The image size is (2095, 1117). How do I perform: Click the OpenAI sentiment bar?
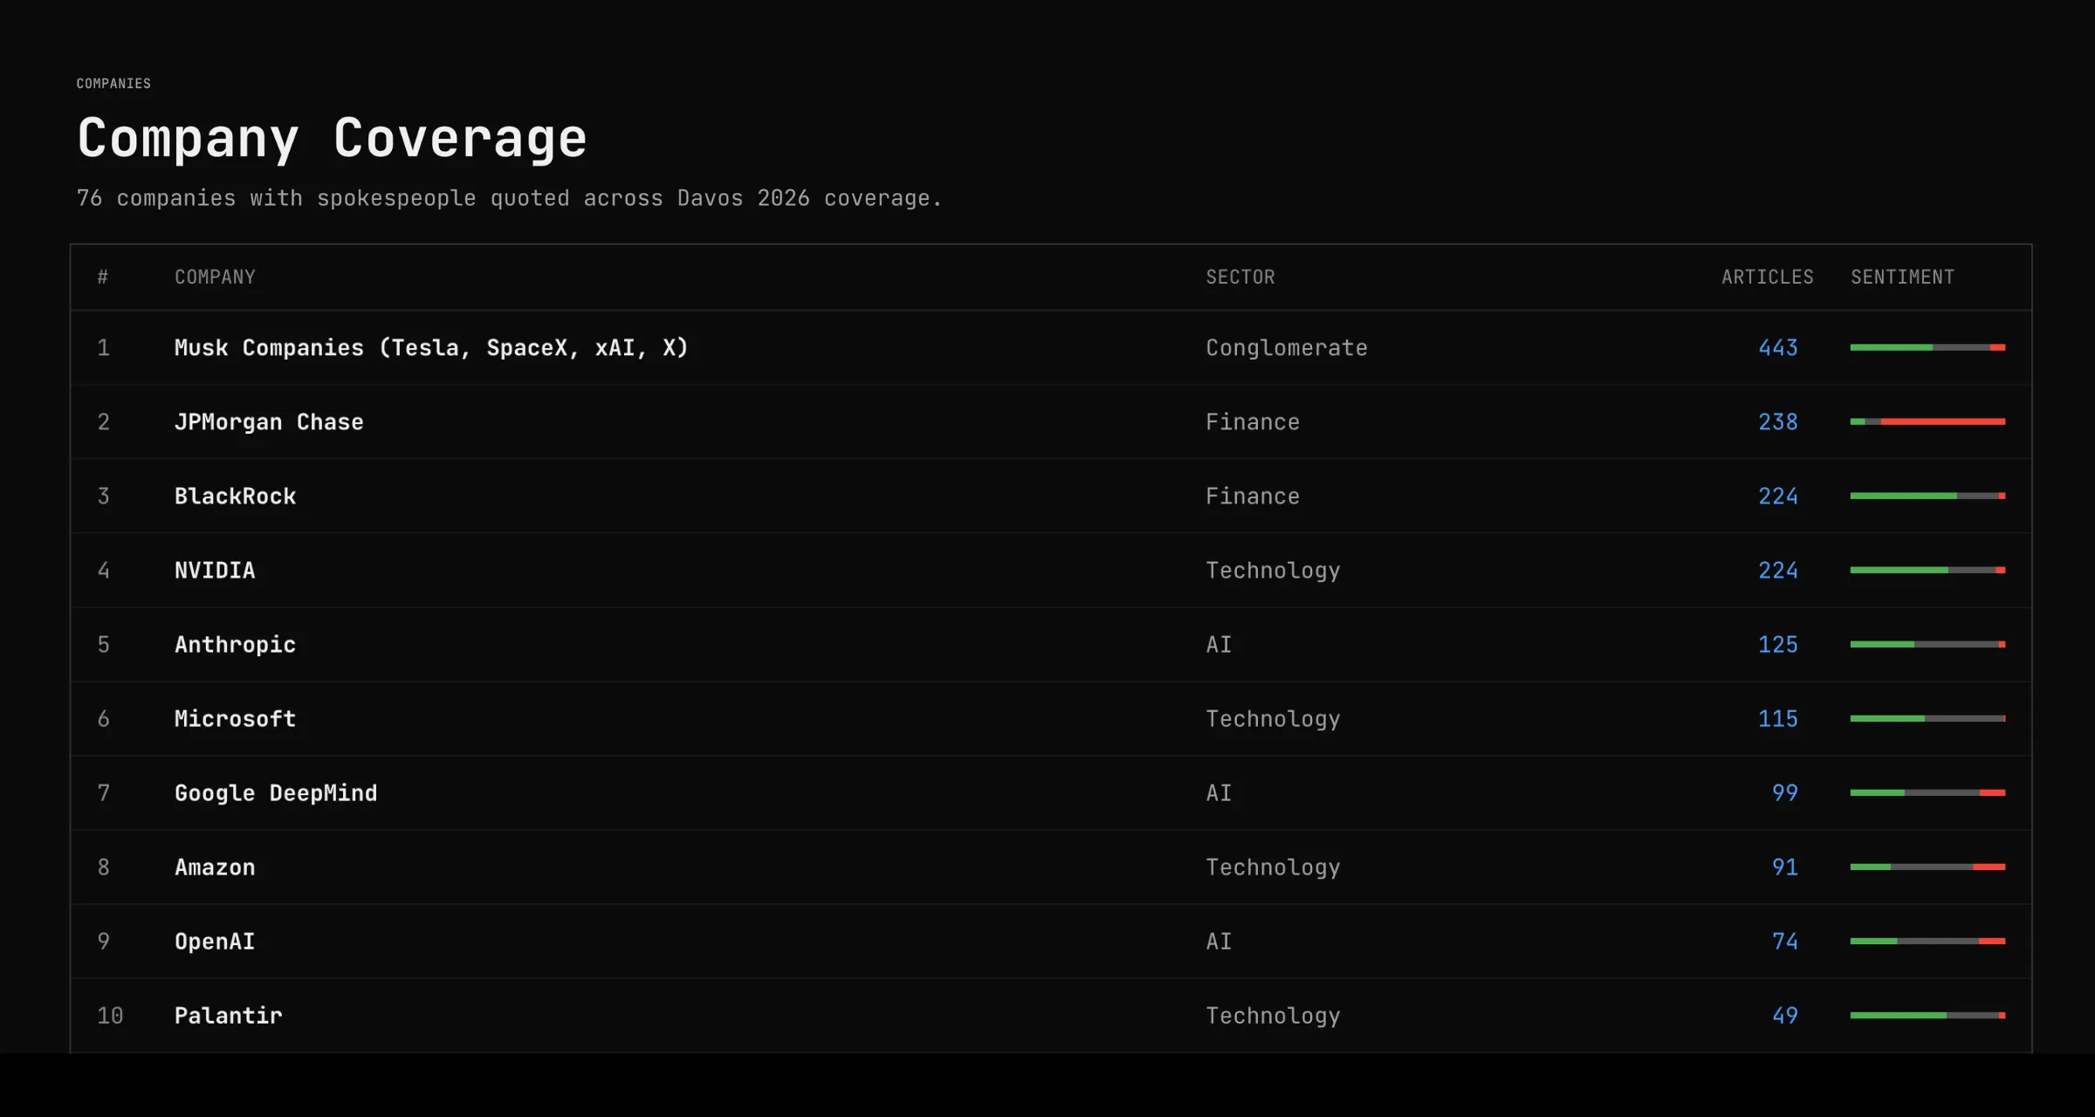point(1927,941)
